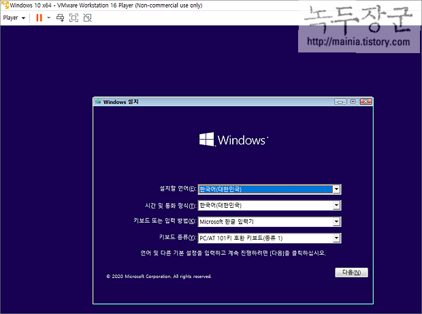Click the 다음(N) next button
Viewport: 422px width, 314px height.
pos(351,272)
